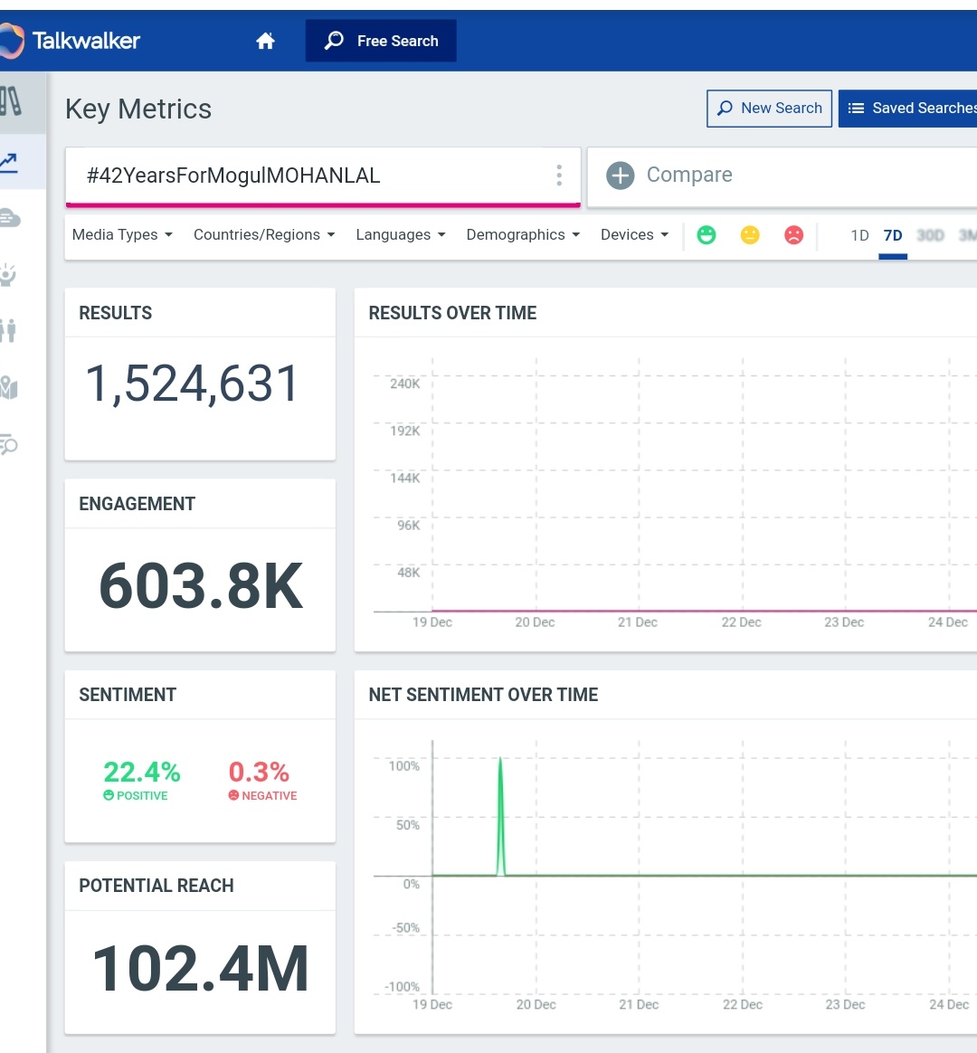Image resolution: width=977 pixels, height=1053 pixels.
Task: Open the demographics people sidebar icon
Action: [8, 330]
